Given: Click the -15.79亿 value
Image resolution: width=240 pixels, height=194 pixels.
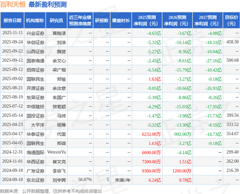Looking at the screenshot, I should pyautogui.click(x=183, y=70).
